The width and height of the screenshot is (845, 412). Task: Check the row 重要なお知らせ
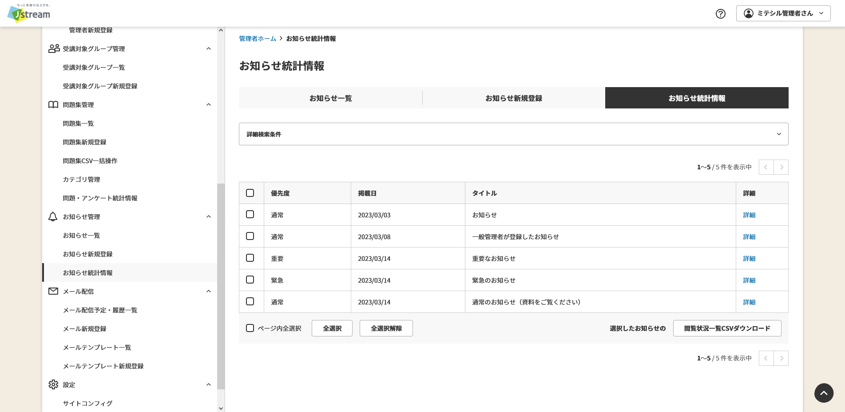coord(250,258)
